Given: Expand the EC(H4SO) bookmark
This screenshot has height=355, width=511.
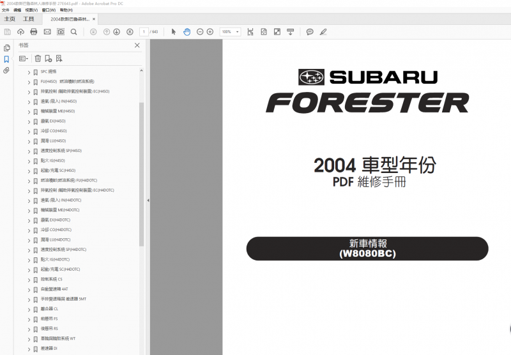Looking at the screenshot, I should coord(29,92).
